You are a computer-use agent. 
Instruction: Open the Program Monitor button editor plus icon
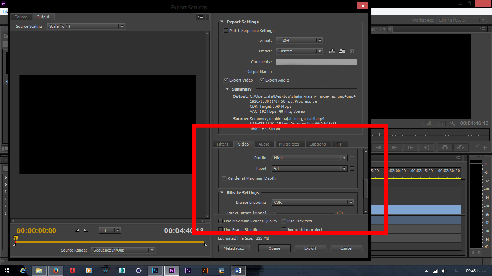484,148
